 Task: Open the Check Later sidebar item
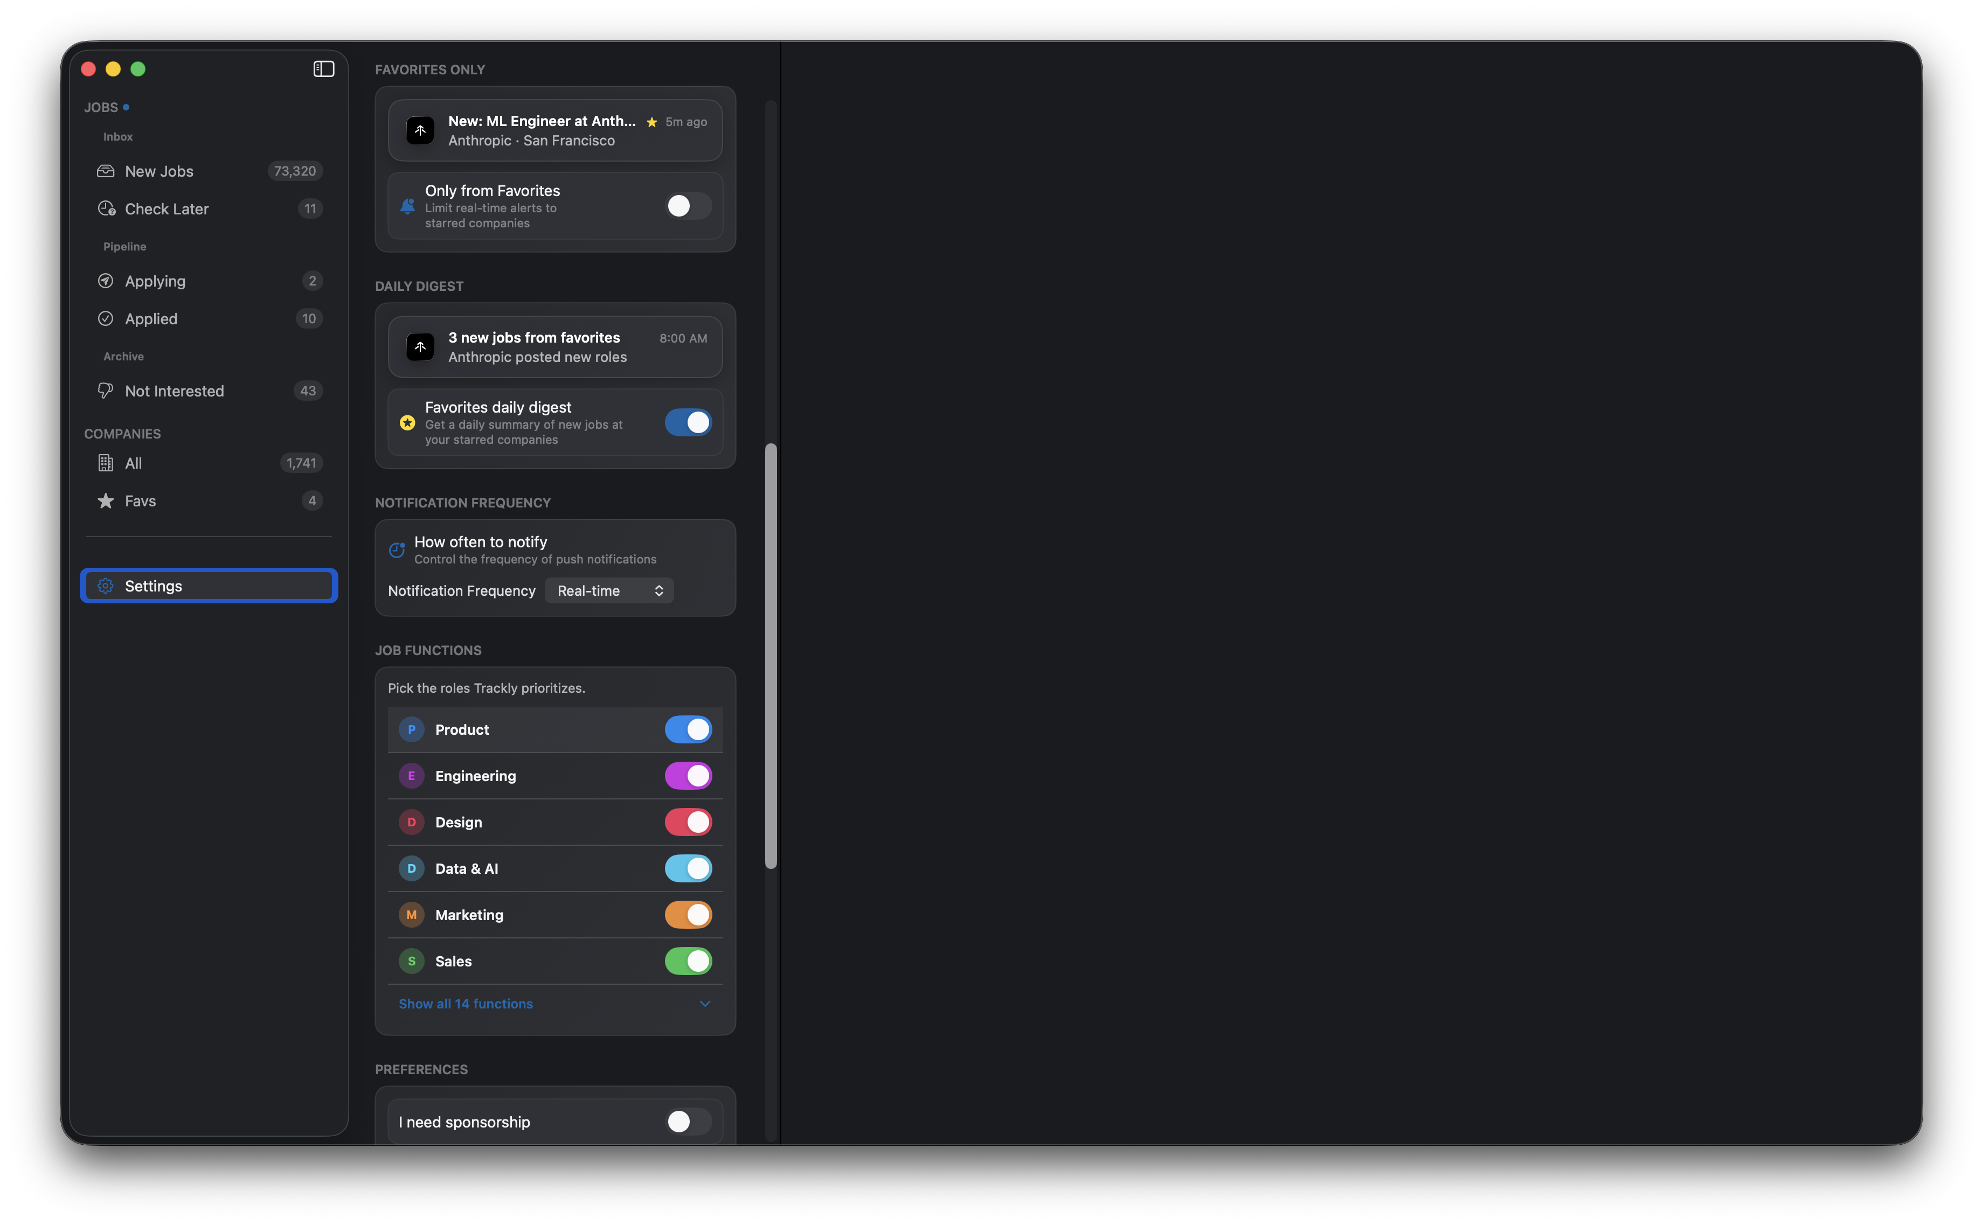pyautogui.click(x=167, y=209)
